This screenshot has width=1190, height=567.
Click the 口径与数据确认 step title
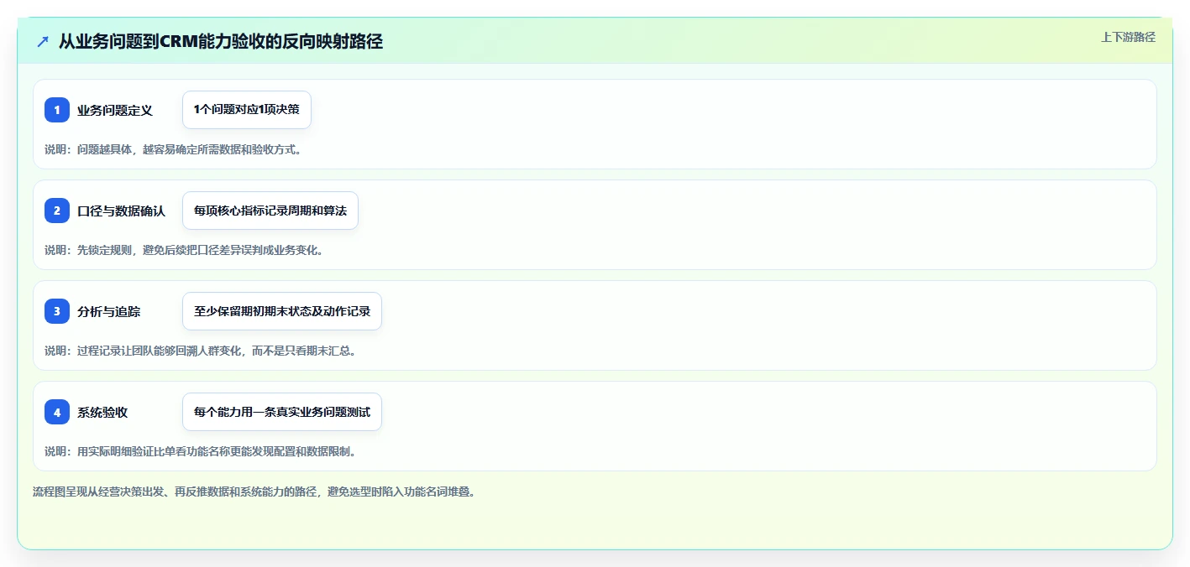point(121,211)
